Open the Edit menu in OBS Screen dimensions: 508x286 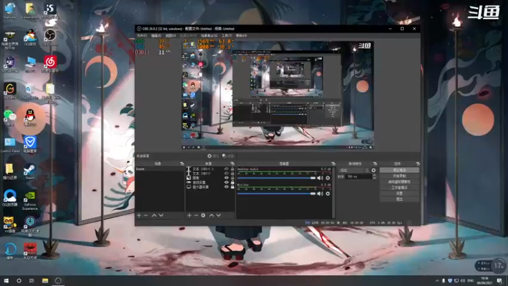point(156,36)
